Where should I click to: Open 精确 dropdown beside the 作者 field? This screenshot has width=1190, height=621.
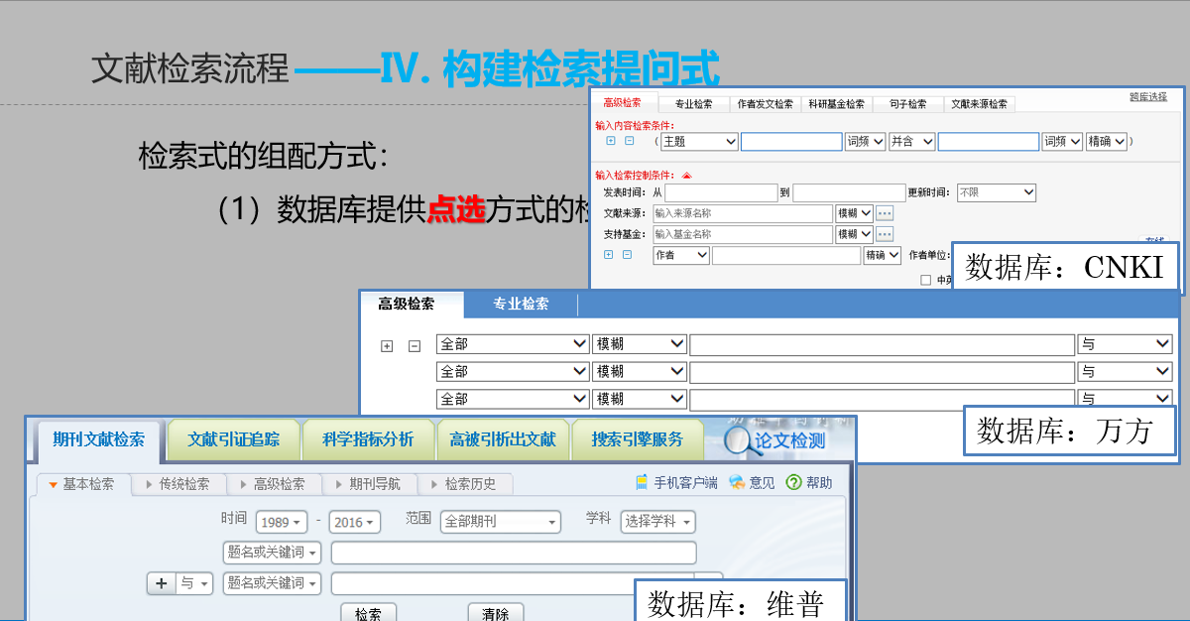coord(882,255)
